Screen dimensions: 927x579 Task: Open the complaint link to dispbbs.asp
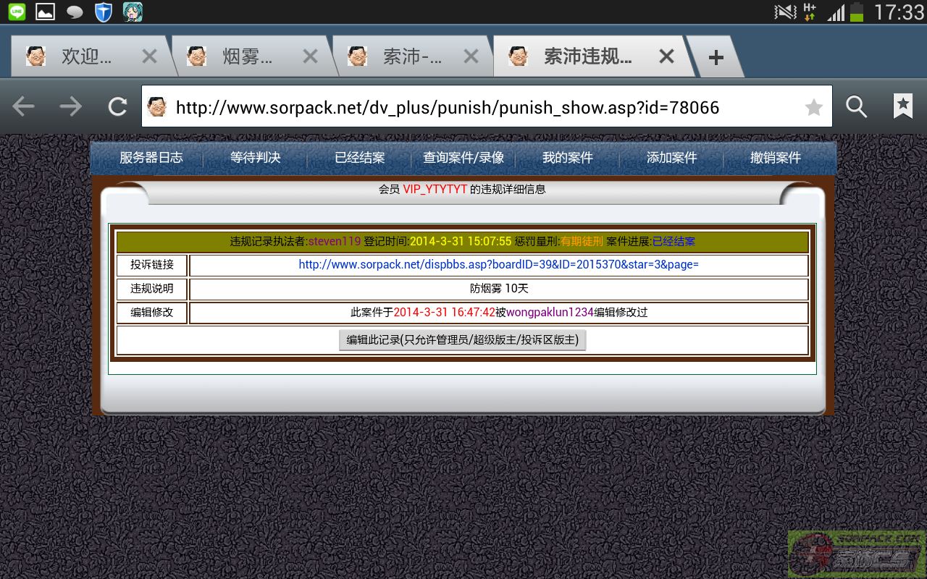(498, 265)
